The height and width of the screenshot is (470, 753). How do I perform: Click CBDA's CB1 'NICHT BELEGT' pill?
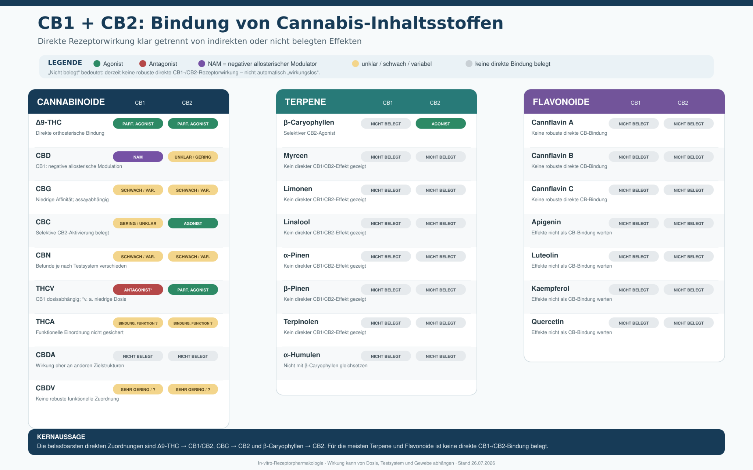pyautogui.click(x=138, y=356)
